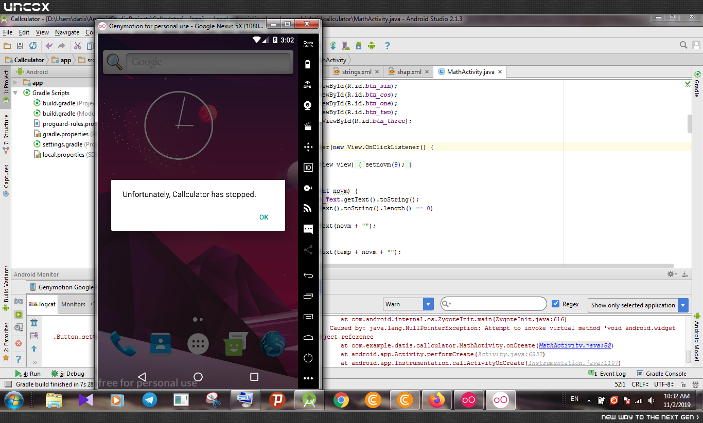The image size is (703, 423).
Task: Open Android Monitor settings gear dropdown
Action: (672, 274)
